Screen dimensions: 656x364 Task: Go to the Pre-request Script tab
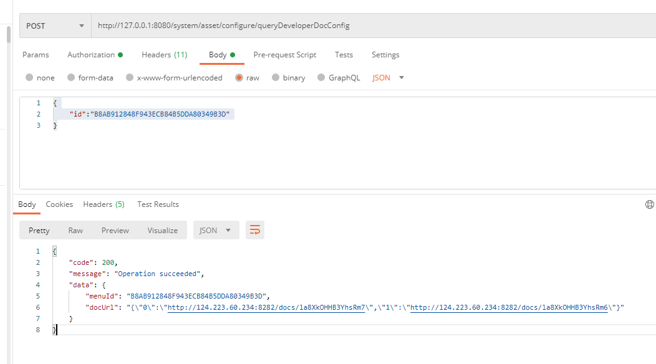(284, 55)
